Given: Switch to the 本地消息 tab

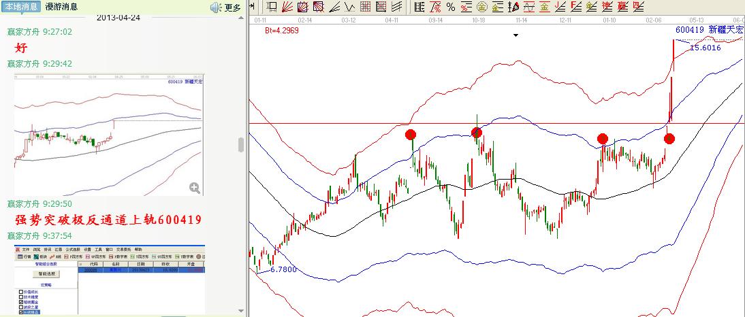Looking at the screenshot, I should [20, 7].
